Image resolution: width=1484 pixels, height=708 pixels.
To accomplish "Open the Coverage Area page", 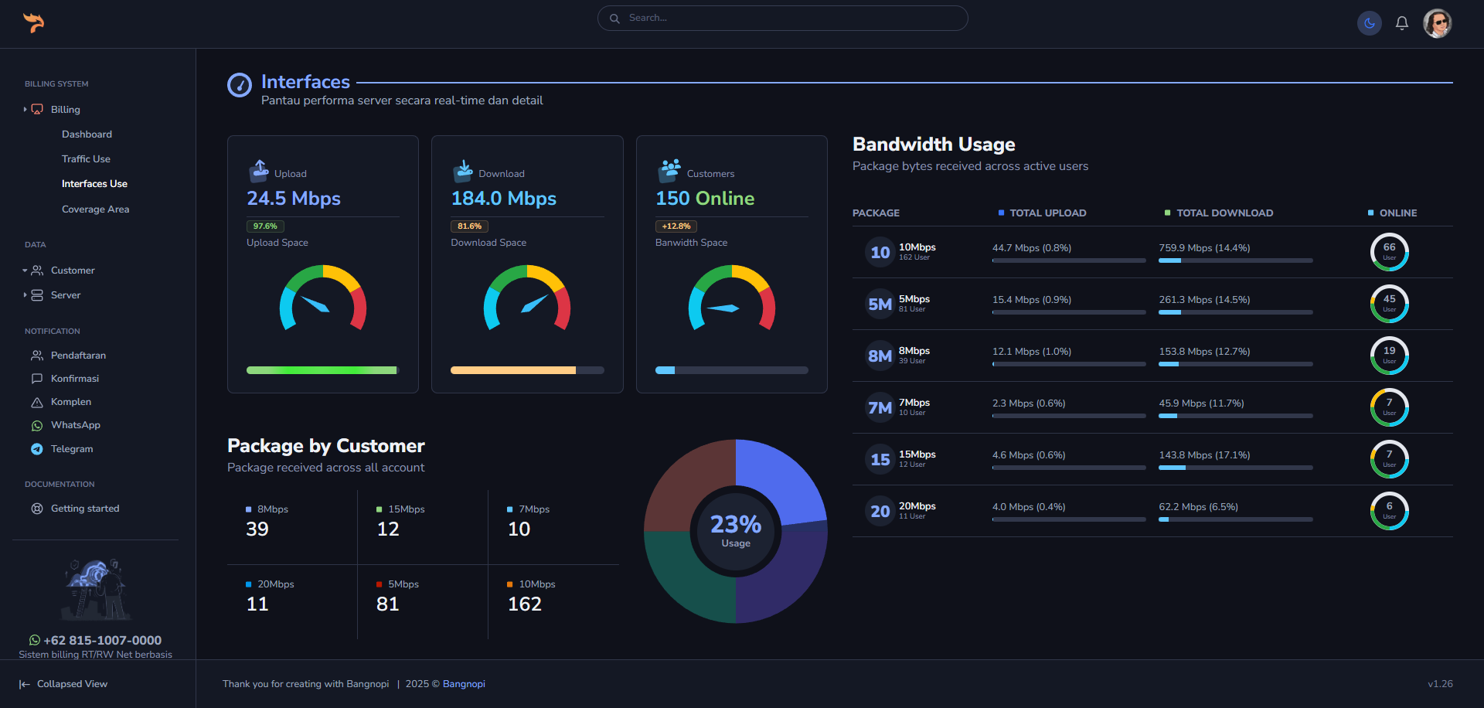I will coord(95,209).
